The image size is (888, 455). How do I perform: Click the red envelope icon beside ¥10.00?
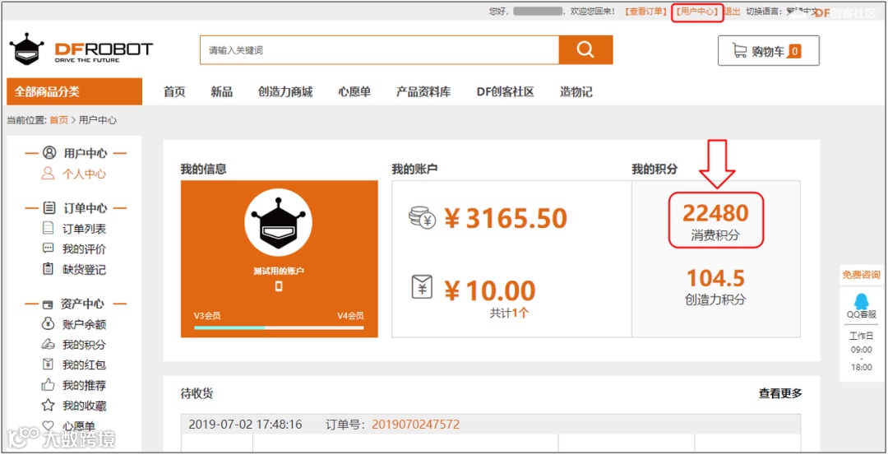[422, 288]
